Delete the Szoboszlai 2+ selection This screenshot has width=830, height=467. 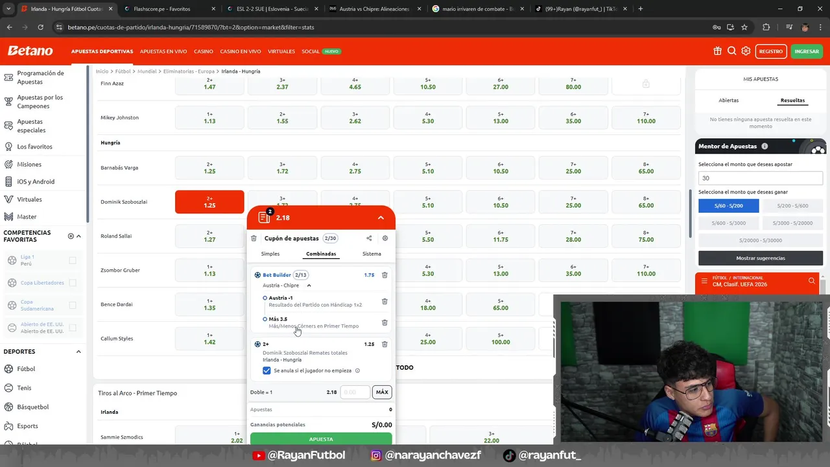385,344
